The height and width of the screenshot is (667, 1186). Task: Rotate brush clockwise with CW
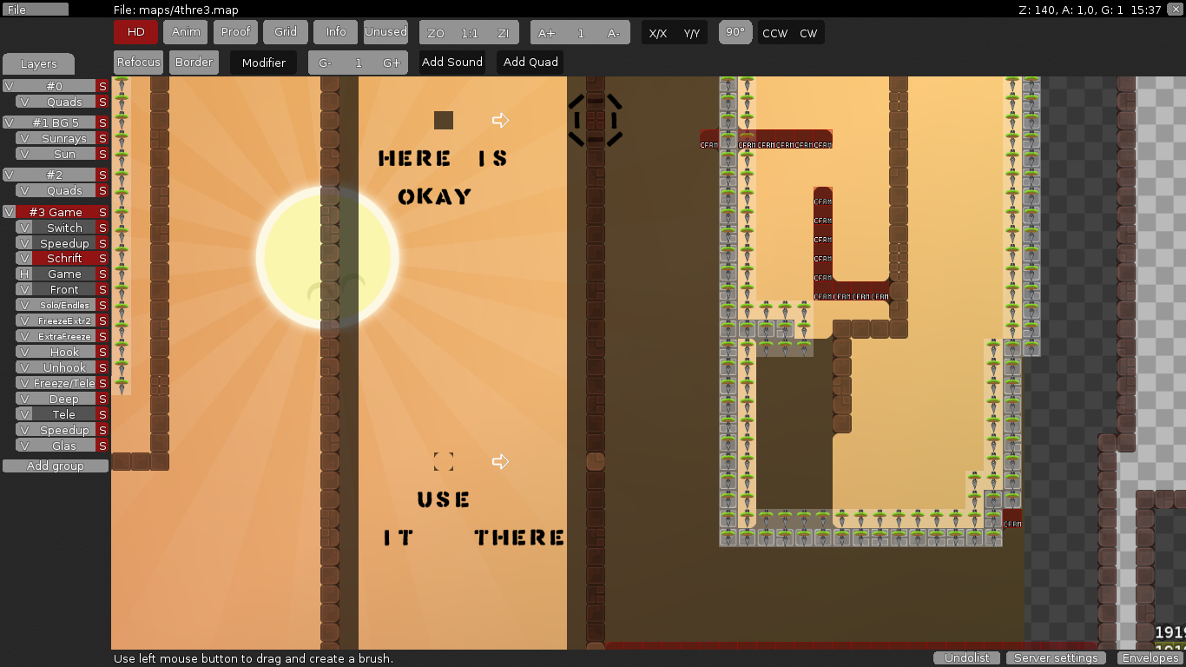coord(808,33)
